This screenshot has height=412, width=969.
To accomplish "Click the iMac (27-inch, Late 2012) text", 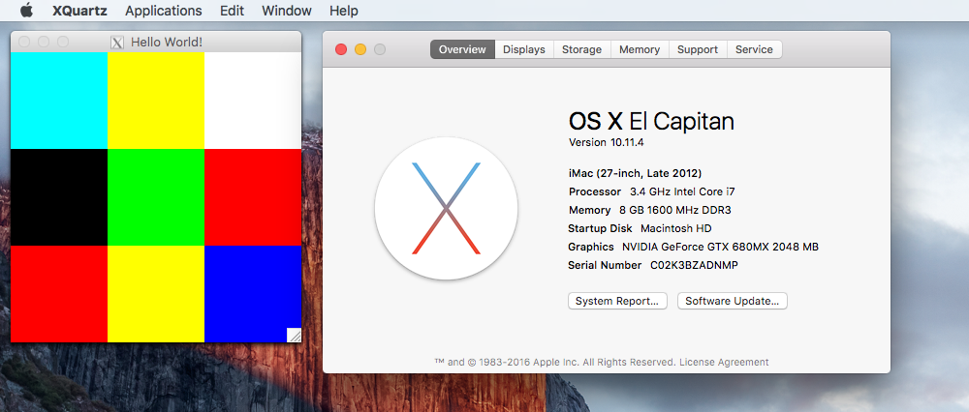I will pos(635,173).
